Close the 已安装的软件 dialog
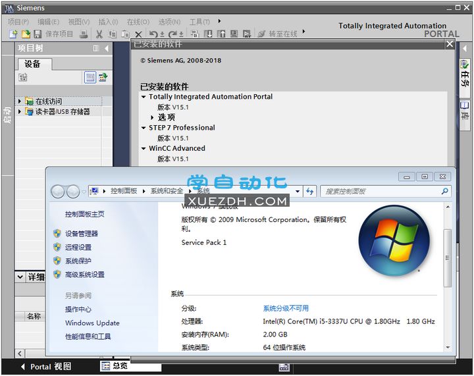Image resolution: width=474 pixels, height=376 pixels. coord(450,44)
